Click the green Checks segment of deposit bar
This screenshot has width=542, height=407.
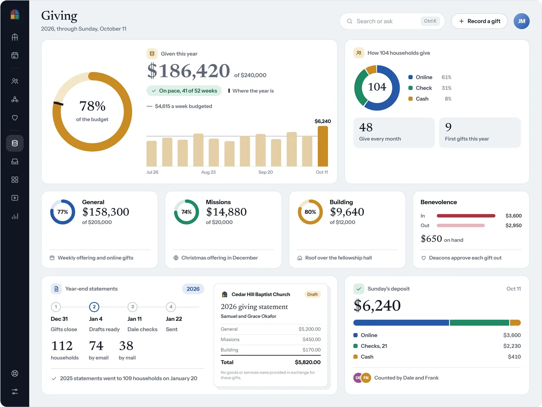click(479, 323)
